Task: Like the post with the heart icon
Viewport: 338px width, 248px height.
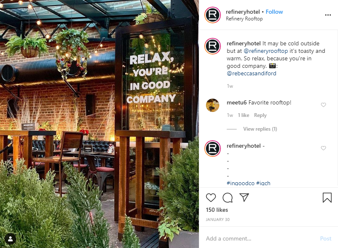Action: [x=211, y=198]
